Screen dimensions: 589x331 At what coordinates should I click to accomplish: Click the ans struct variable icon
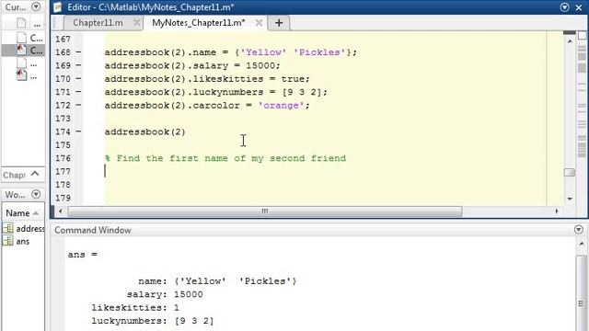pos(8,241)
